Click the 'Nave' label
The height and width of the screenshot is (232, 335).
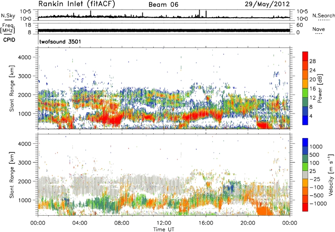(319, 29)
